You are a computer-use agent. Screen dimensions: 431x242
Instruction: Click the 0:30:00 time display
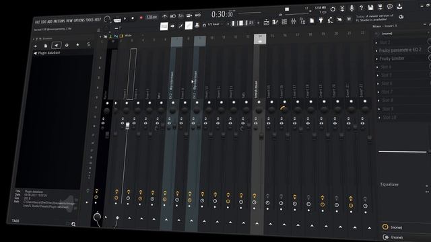tap(222, 14)
